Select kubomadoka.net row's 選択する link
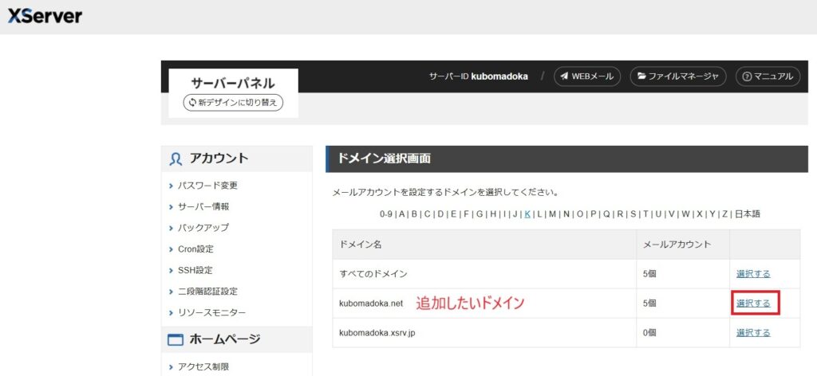 (753, 304)
